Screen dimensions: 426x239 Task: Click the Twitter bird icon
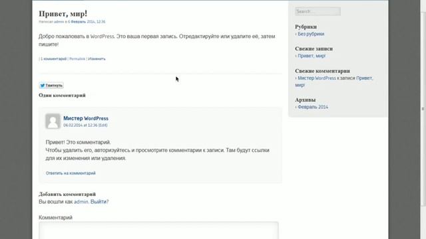(x=43, y=86)
